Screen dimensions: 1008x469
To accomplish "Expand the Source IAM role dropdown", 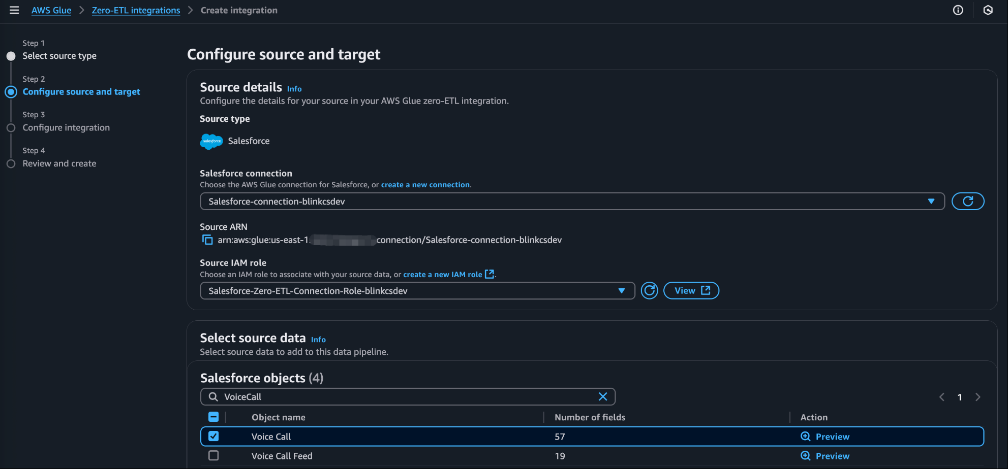I will pos(417,291).
